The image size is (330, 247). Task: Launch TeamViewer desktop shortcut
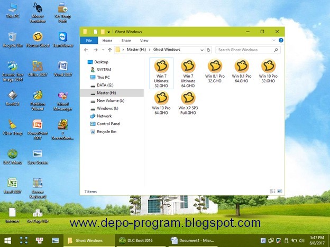[x=63, y=40]
